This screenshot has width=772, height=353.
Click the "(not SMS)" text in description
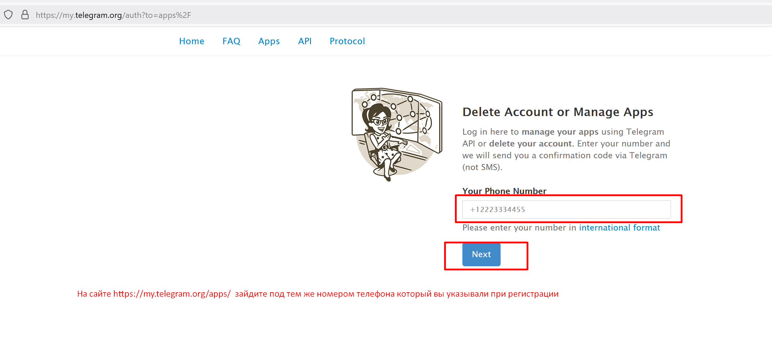482,167
